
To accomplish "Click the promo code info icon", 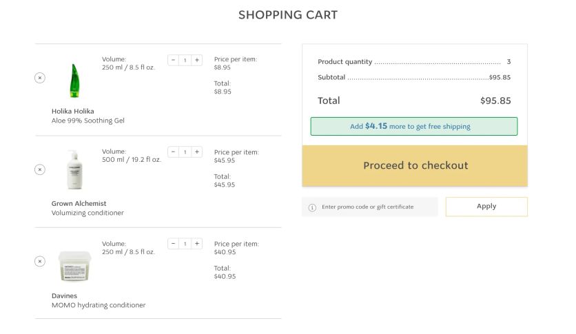I will click(312, 207).
